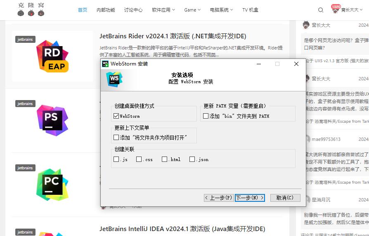Click jetbrains tag on IntelliJ IDEA card
The image size is (369, 236).
tap(25, 232)
